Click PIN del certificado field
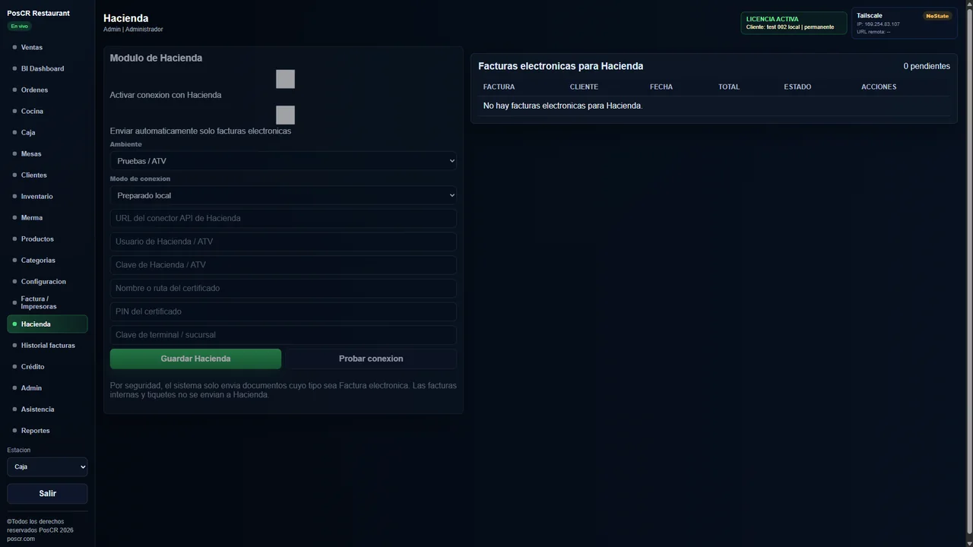Image resolution: width=973 pixels, height=547 pixels. point(284,311)
